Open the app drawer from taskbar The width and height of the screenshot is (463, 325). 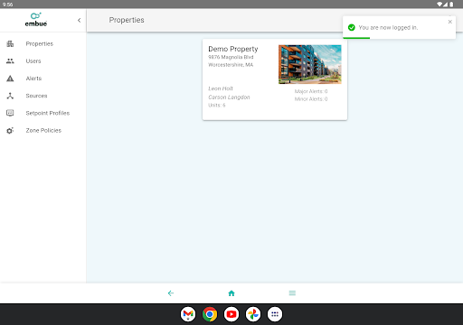(x=275, y=314)
